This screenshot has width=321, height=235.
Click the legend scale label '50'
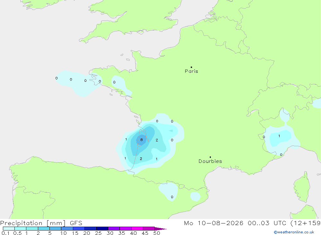coord(157,233)
